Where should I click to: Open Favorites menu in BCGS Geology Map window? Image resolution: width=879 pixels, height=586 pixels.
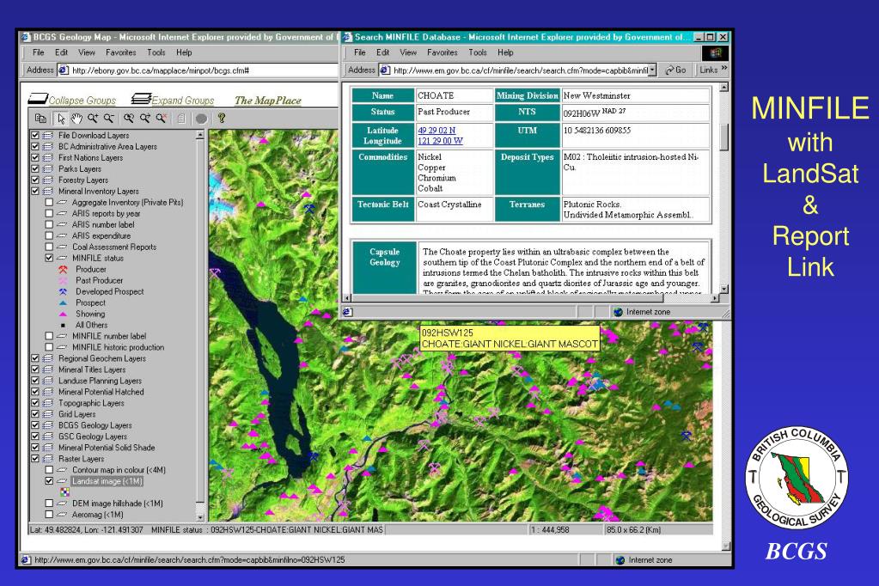click(x=120, y=52)
